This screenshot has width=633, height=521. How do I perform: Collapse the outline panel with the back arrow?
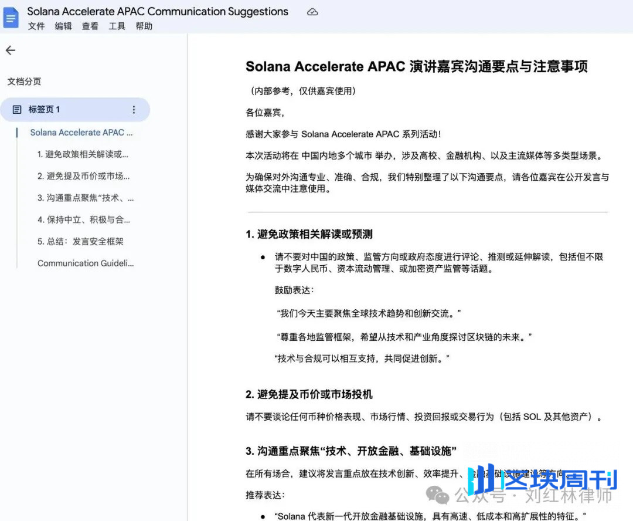10,50
